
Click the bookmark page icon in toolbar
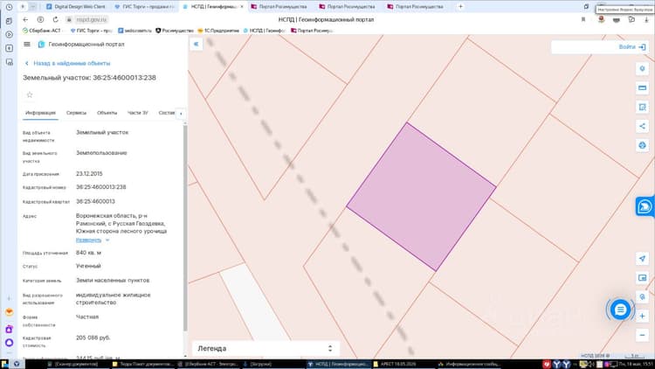tap(583, 19)
